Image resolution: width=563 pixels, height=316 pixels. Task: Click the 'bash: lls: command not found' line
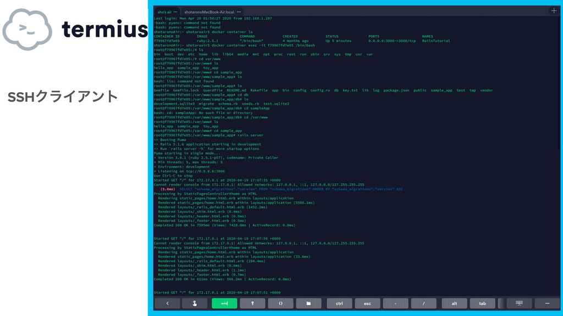(184, 81)
